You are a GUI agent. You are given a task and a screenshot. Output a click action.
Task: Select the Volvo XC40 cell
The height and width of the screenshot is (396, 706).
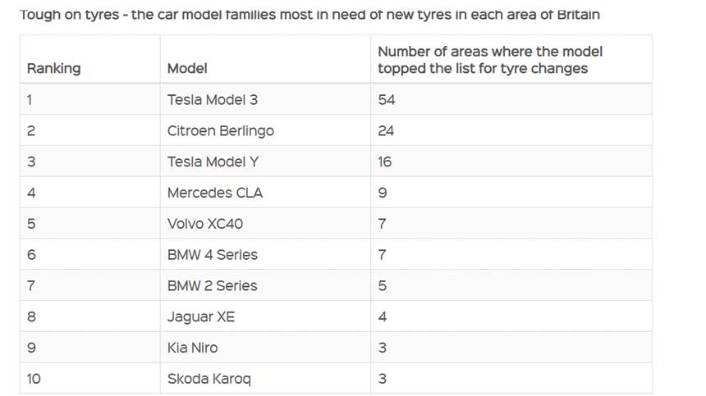click(x=205, y=224)
